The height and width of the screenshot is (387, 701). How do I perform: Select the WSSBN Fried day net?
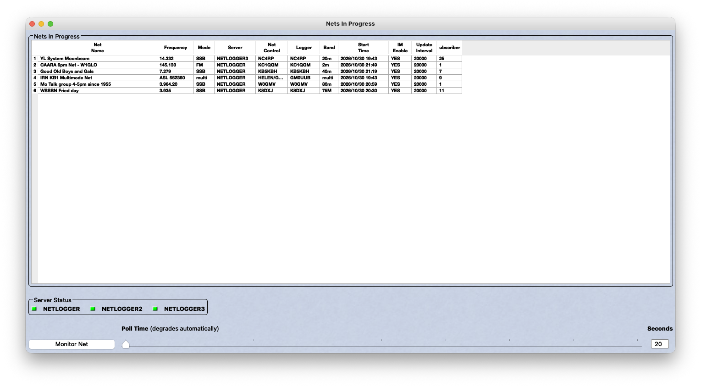[x=247, y=91]
